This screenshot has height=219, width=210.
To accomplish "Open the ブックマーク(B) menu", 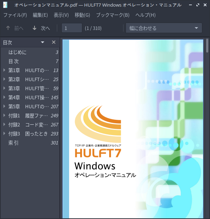I will tap(113, 15).
